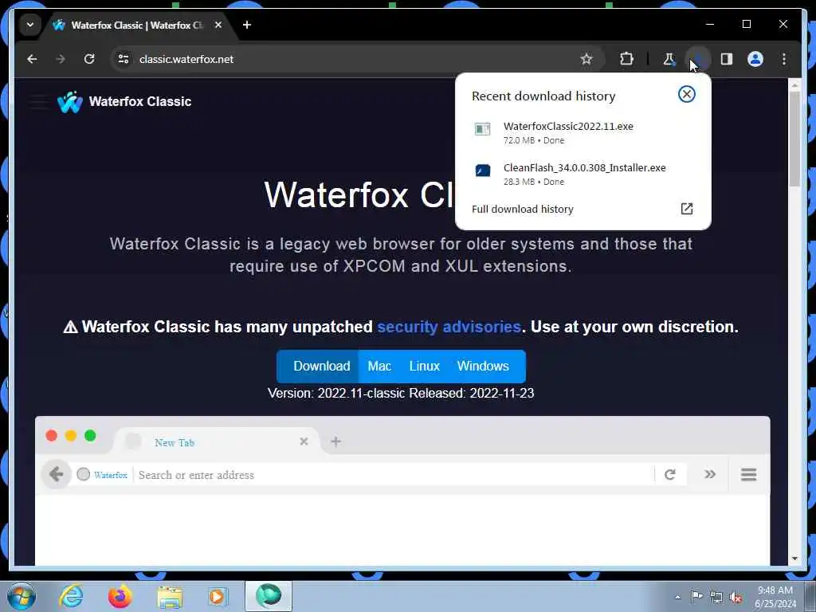Click the active browser taskbar icon
The width and height of the screenshot is (816, 612).
(269, 596)
